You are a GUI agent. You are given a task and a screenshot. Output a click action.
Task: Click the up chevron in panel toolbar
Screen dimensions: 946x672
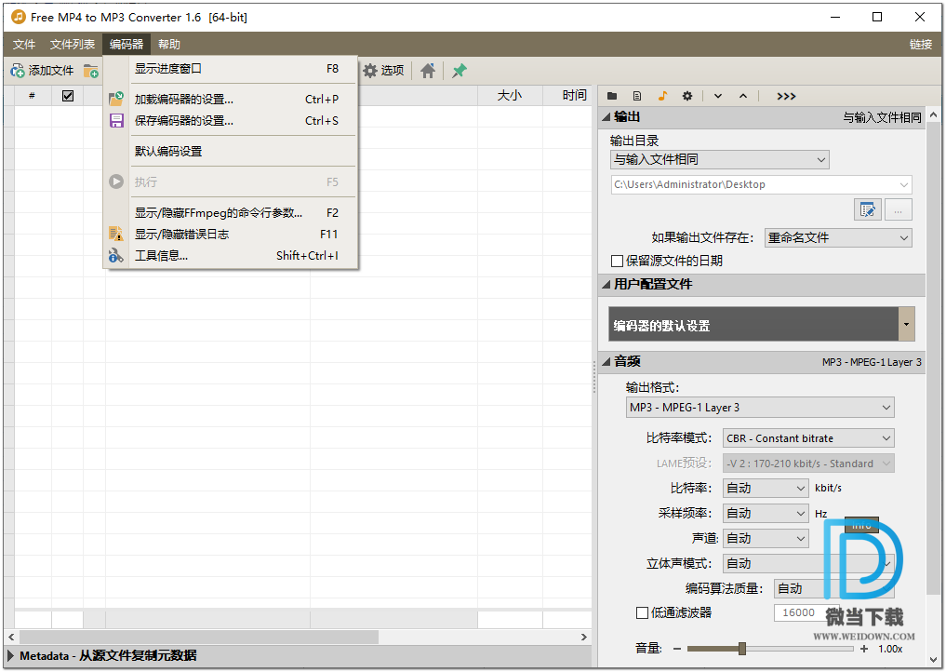743,96
